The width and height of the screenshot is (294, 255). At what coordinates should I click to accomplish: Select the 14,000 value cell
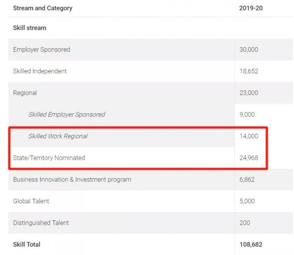249,136
